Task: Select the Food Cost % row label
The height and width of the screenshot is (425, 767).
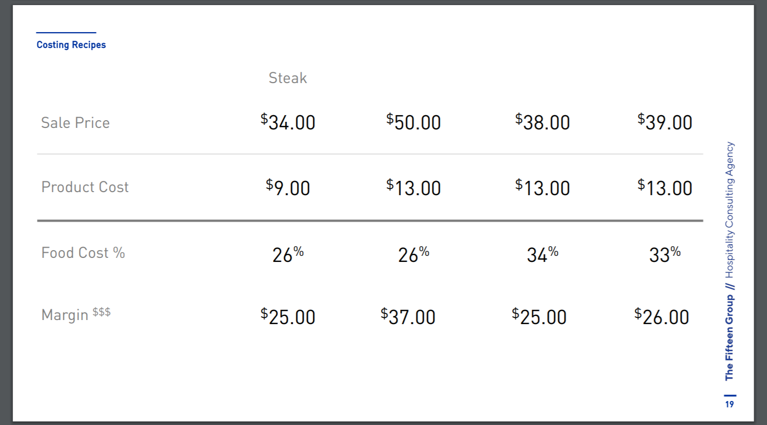Action: (x=83, y=253)
